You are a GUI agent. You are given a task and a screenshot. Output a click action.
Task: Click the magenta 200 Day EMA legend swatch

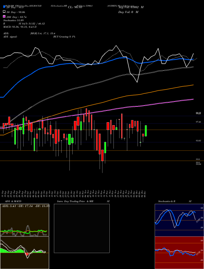click(x=4, y=17)
